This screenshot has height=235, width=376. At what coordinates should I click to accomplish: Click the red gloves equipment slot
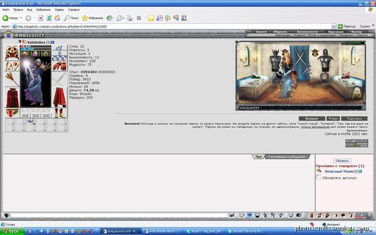coord(60,66)
